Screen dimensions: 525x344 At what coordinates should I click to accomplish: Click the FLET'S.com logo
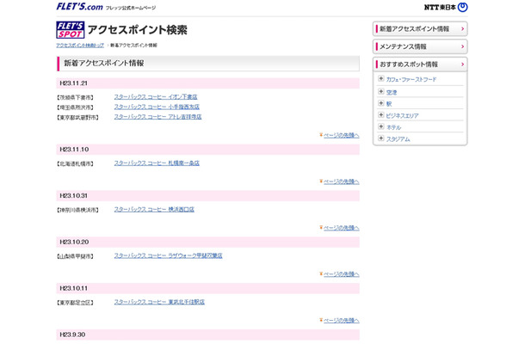pos(79,7)
